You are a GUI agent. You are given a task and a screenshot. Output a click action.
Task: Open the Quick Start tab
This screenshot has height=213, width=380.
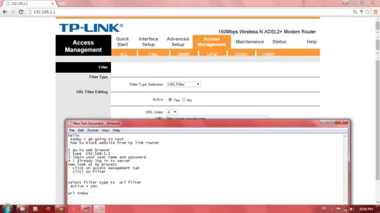[x=122, y=42]
